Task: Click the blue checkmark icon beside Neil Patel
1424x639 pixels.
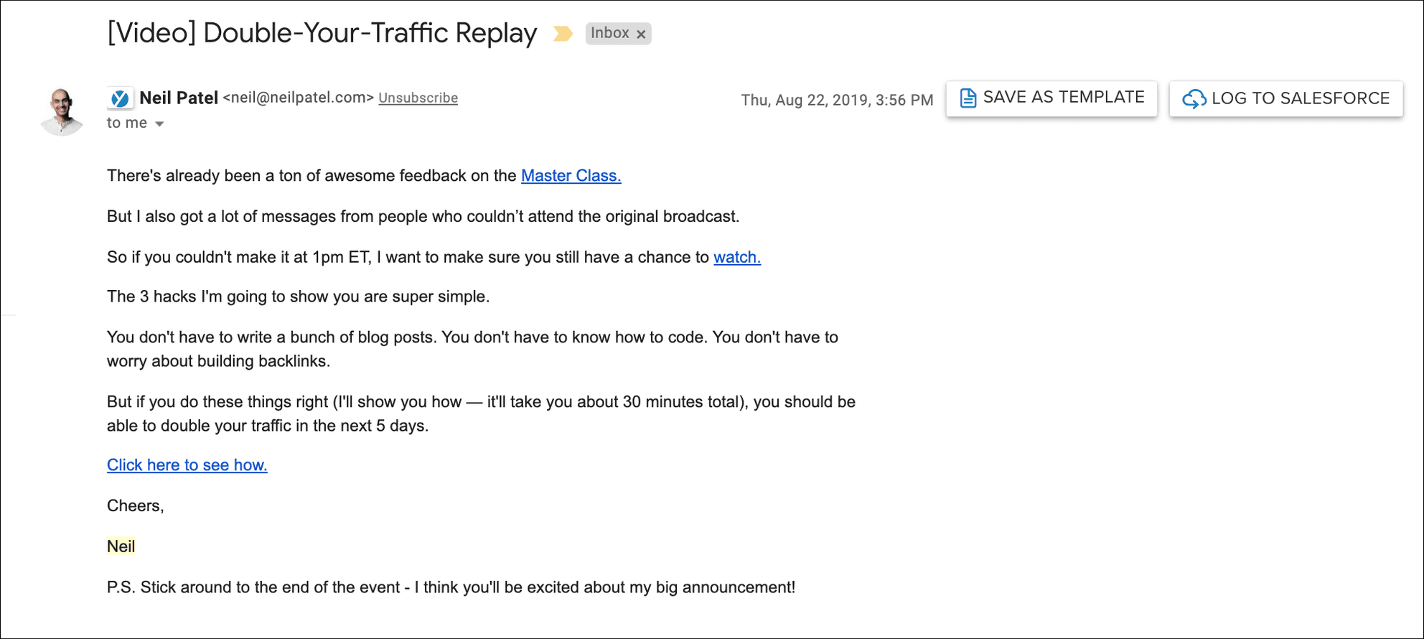Action: [121, 98]
